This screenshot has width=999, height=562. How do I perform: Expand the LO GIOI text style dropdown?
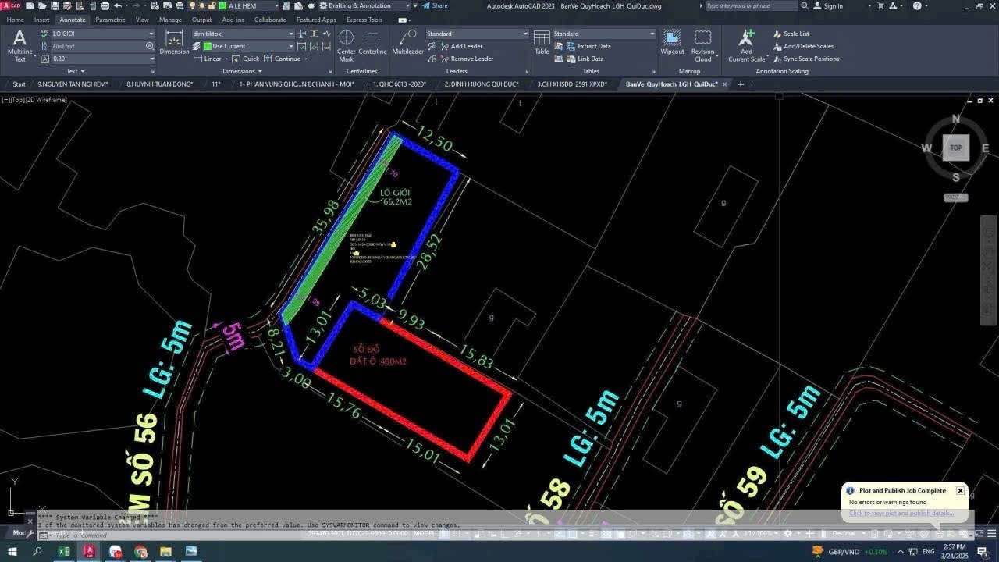point(151,34)
